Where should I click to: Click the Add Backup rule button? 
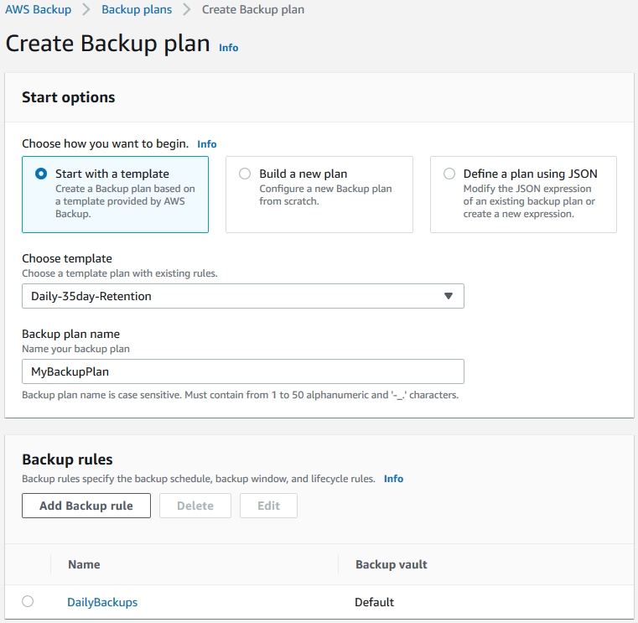pos(86,506)
